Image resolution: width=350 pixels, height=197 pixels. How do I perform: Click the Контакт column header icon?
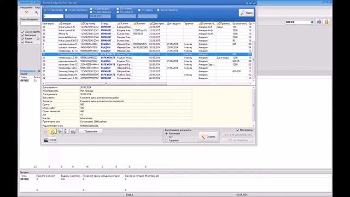click(x=135, y=24)
